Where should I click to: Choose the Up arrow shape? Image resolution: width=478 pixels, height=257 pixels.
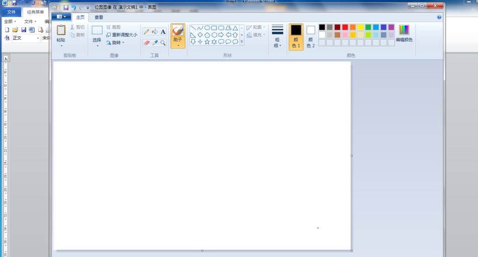[235, 35]
